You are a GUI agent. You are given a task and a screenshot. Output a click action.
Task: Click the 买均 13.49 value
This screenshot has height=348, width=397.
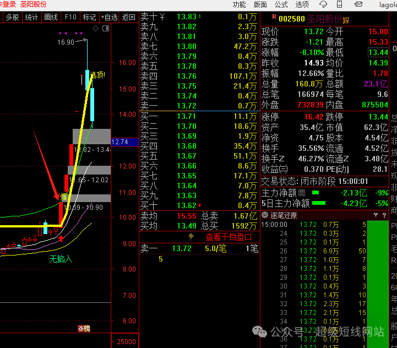[187, 226]
